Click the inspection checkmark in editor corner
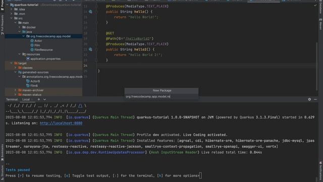Screen dimensions: 323x182 coord(315,6)
